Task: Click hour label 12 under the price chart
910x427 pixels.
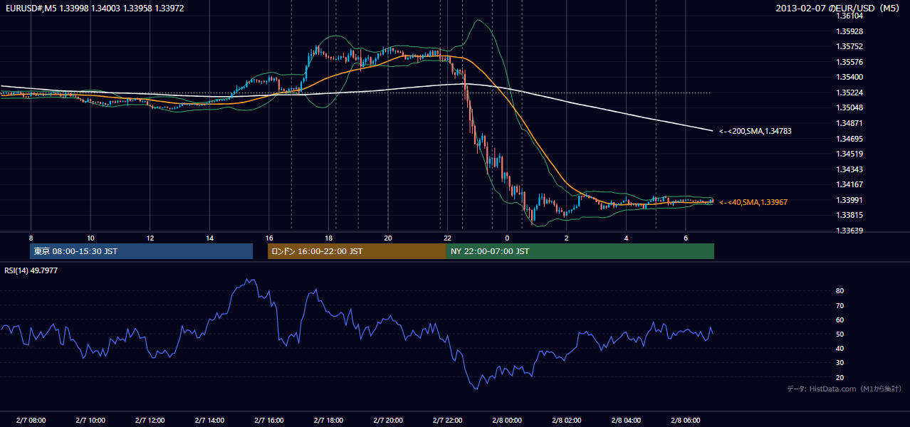Action: (150, 238)
